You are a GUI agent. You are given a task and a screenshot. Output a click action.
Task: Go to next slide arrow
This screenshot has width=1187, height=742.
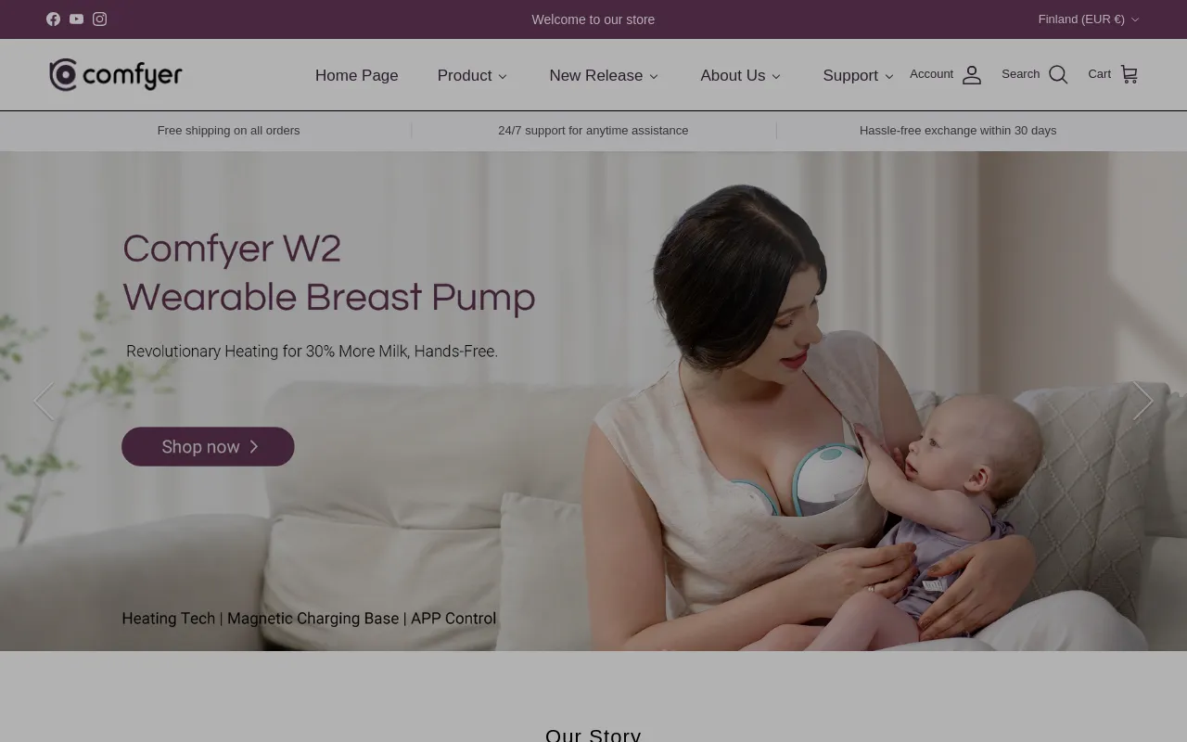[1142, 401]
